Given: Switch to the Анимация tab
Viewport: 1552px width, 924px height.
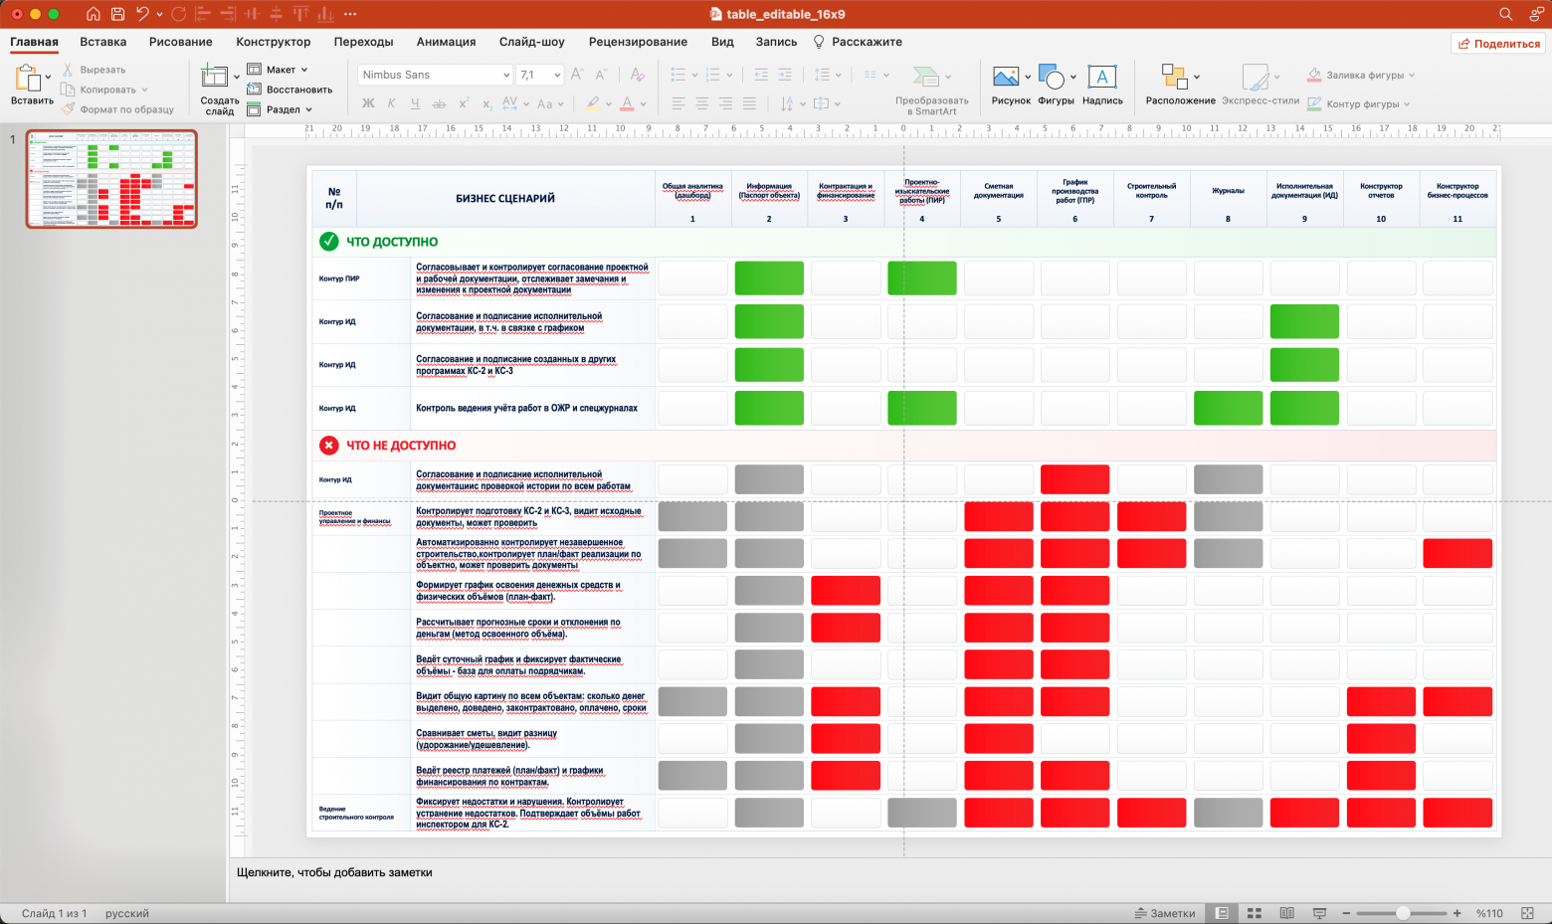Looking at the screenshot, I should (446, 42).
